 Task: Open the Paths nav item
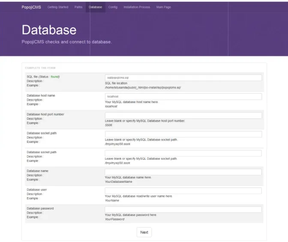78,7
